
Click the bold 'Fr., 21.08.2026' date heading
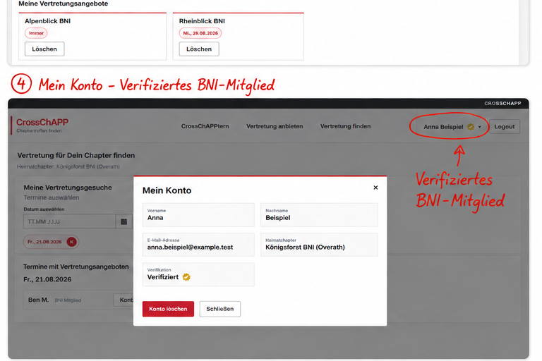click(47, 279)
